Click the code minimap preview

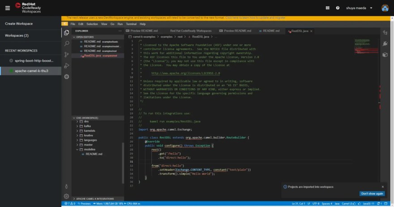click(x=366, y=46)
